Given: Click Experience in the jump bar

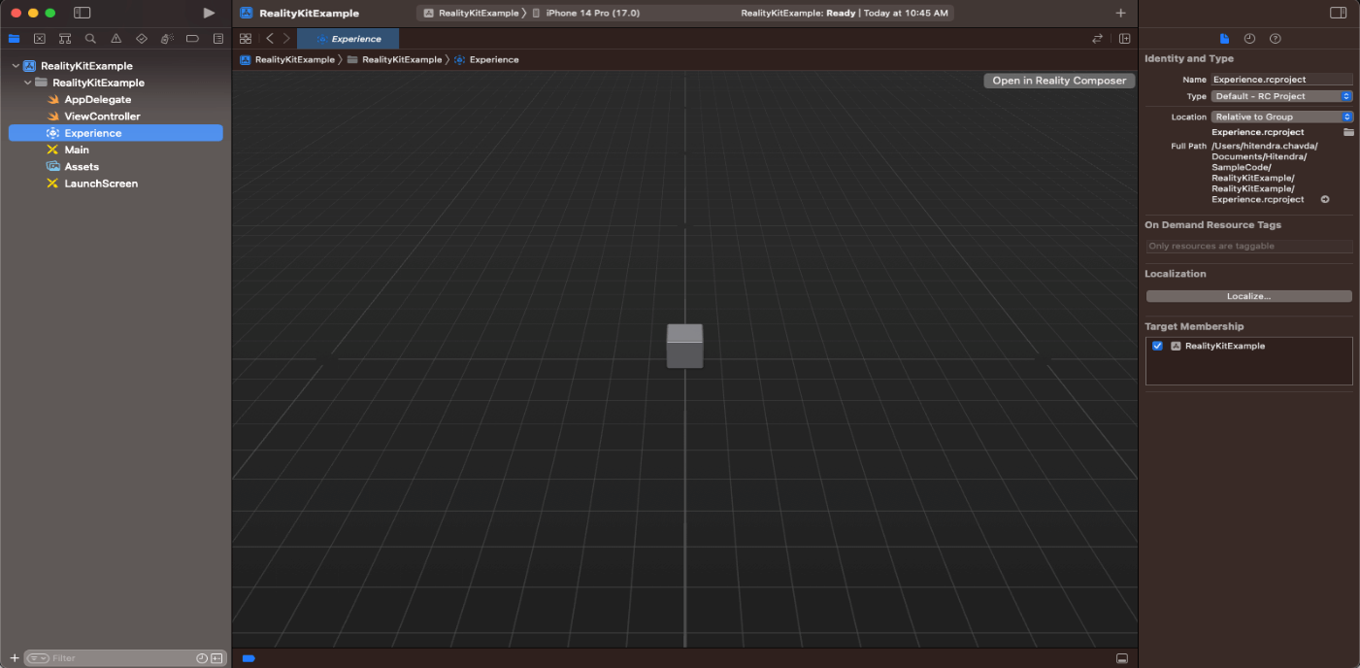Looking at the screenshot, I should pos(486,59).
